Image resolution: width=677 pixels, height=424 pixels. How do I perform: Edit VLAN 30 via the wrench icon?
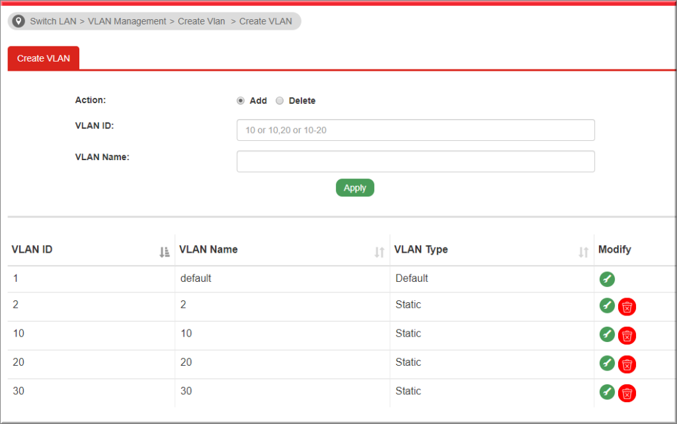tap(607, 392)
